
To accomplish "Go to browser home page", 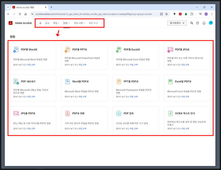I will tap(26, 14).
